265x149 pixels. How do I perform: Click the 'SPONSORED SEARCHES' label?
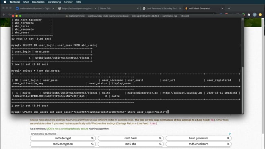44,134
